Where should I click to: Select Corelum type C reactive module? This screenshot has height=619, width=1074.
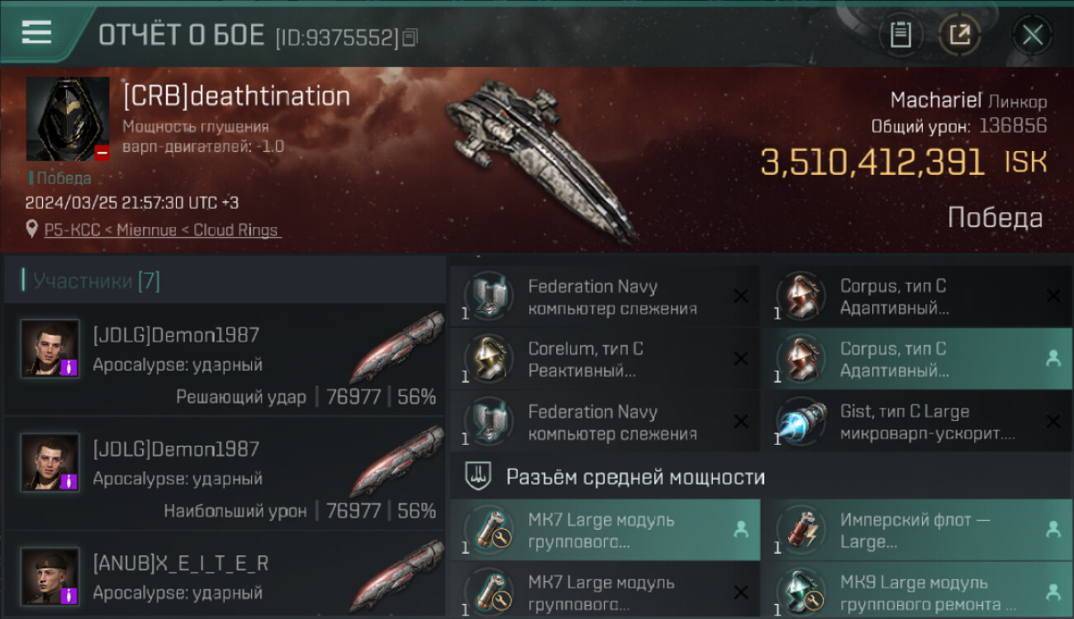[605, 360]
